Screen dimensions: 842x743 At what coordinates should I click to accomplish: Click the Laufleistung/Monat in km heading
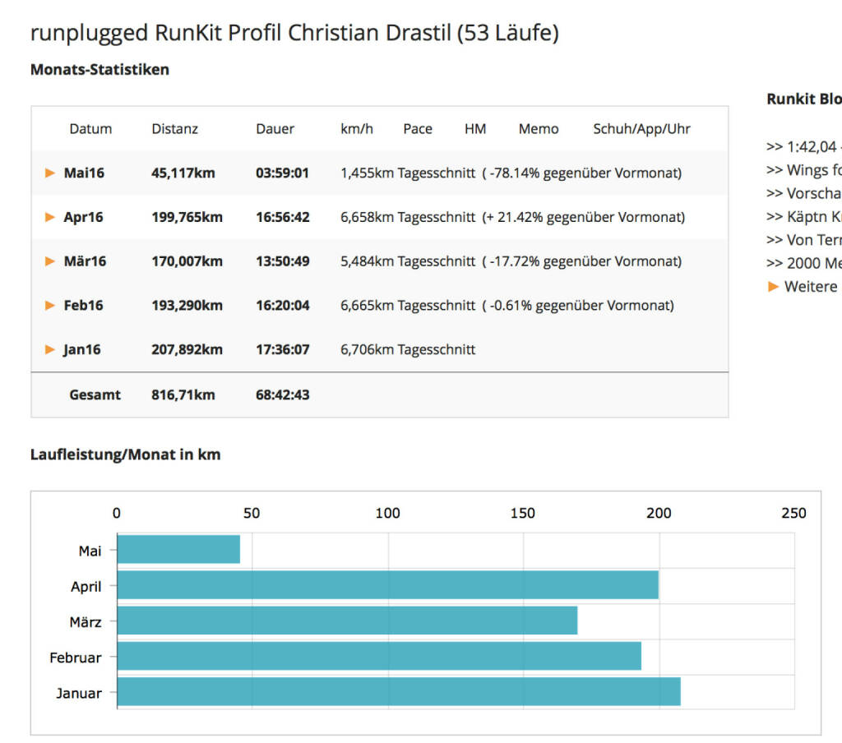pos(126,455)
